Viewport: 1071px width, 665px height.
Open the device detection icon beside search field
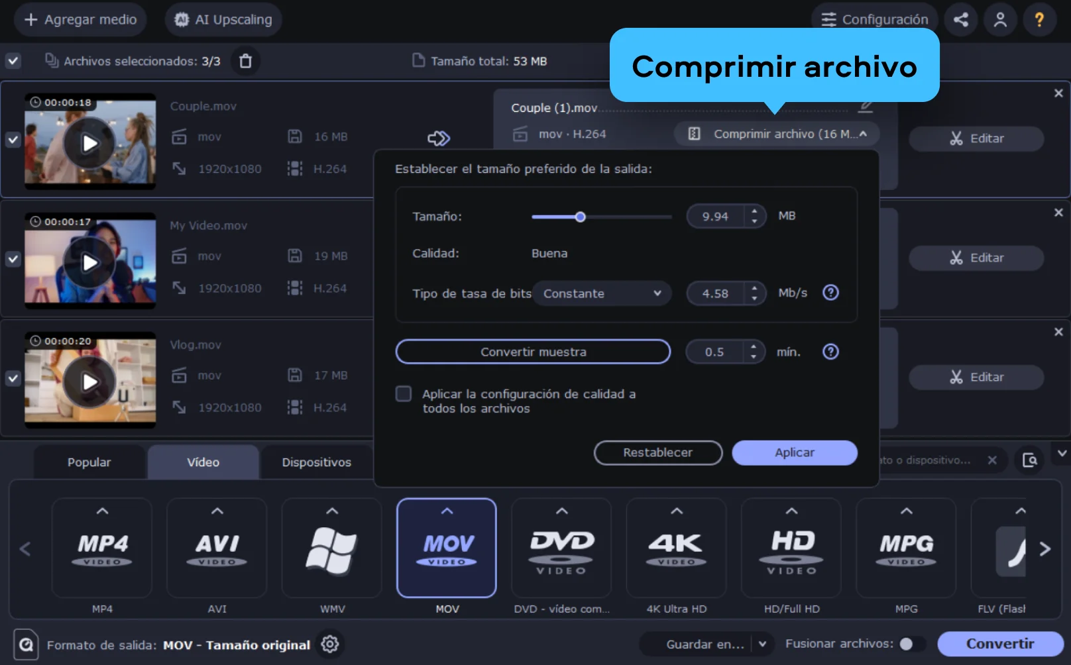[x=1030, y=460]
